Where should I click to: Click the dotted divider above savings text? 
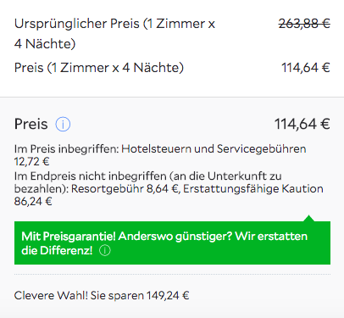[x=172, y=275]
